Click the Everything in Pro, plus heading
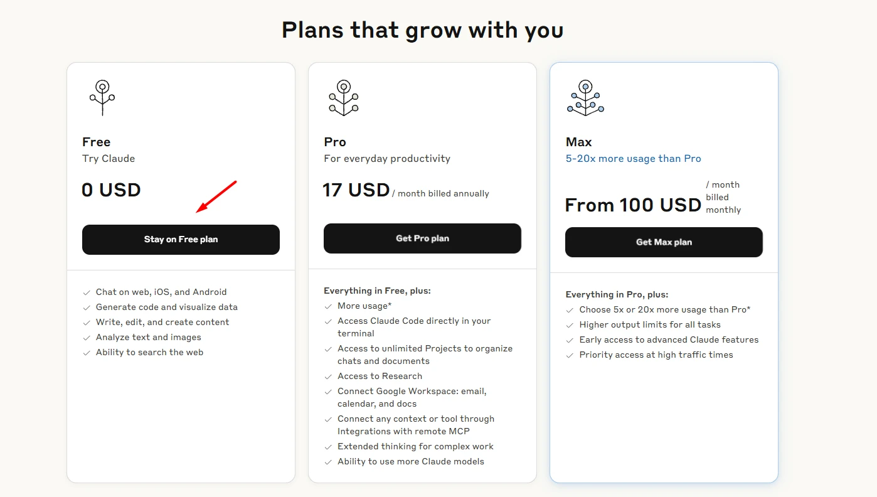 point(617,294)
